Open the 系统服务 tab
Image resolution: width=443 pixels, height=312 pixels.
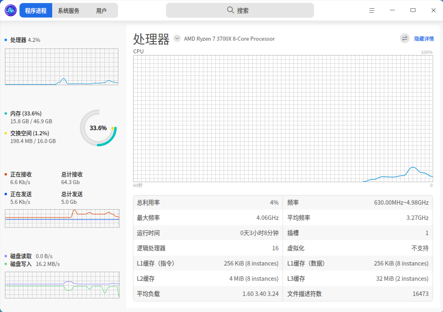[69, 10]
